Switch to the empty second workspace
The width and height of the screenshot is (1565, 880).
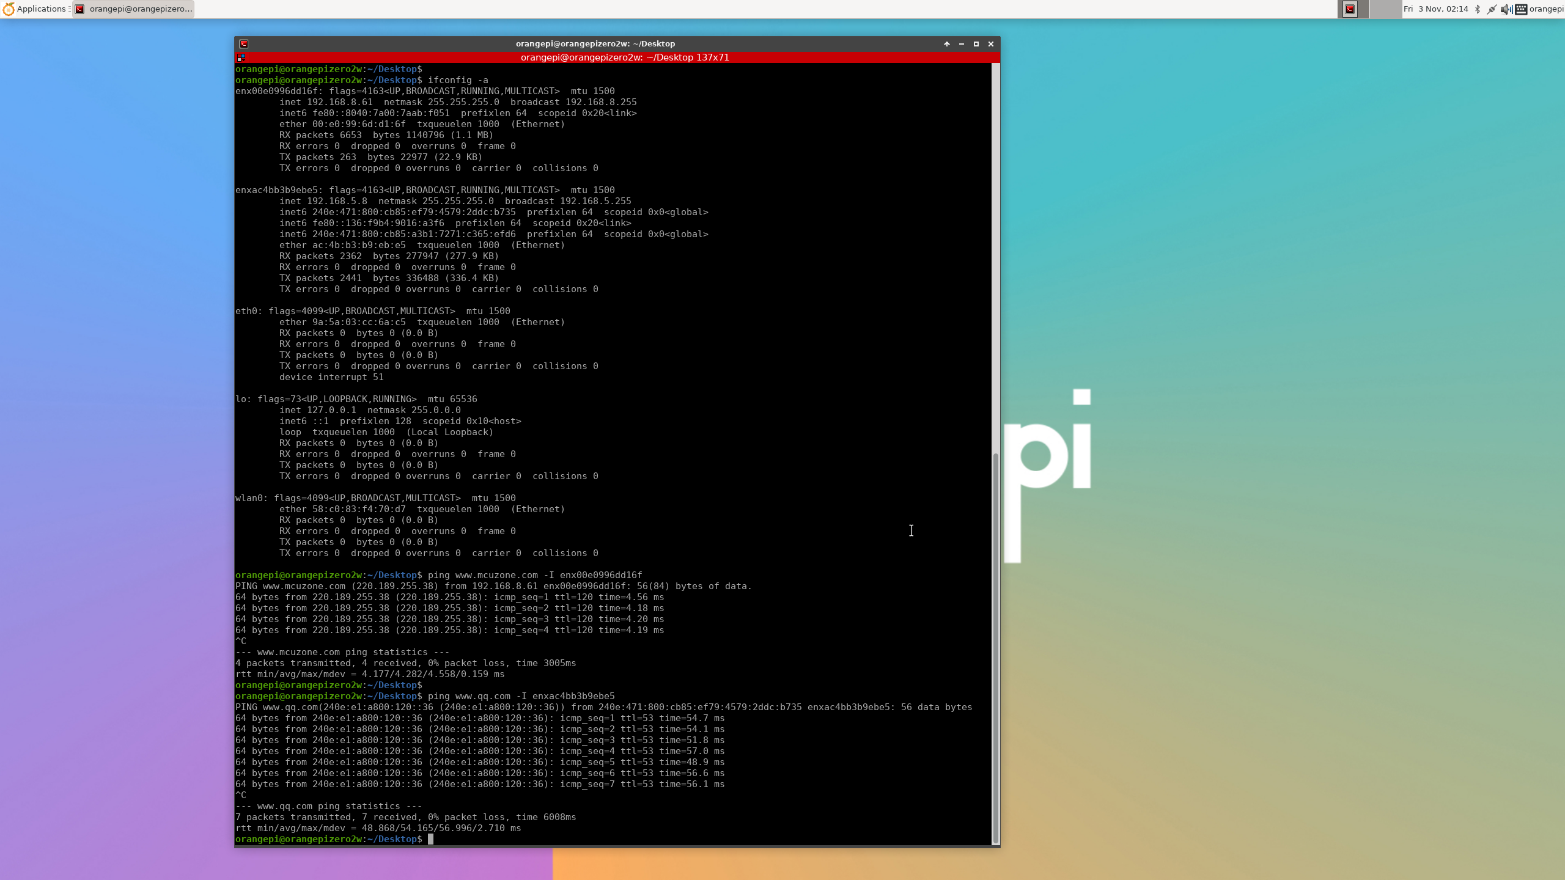(x=1385, y=9)
